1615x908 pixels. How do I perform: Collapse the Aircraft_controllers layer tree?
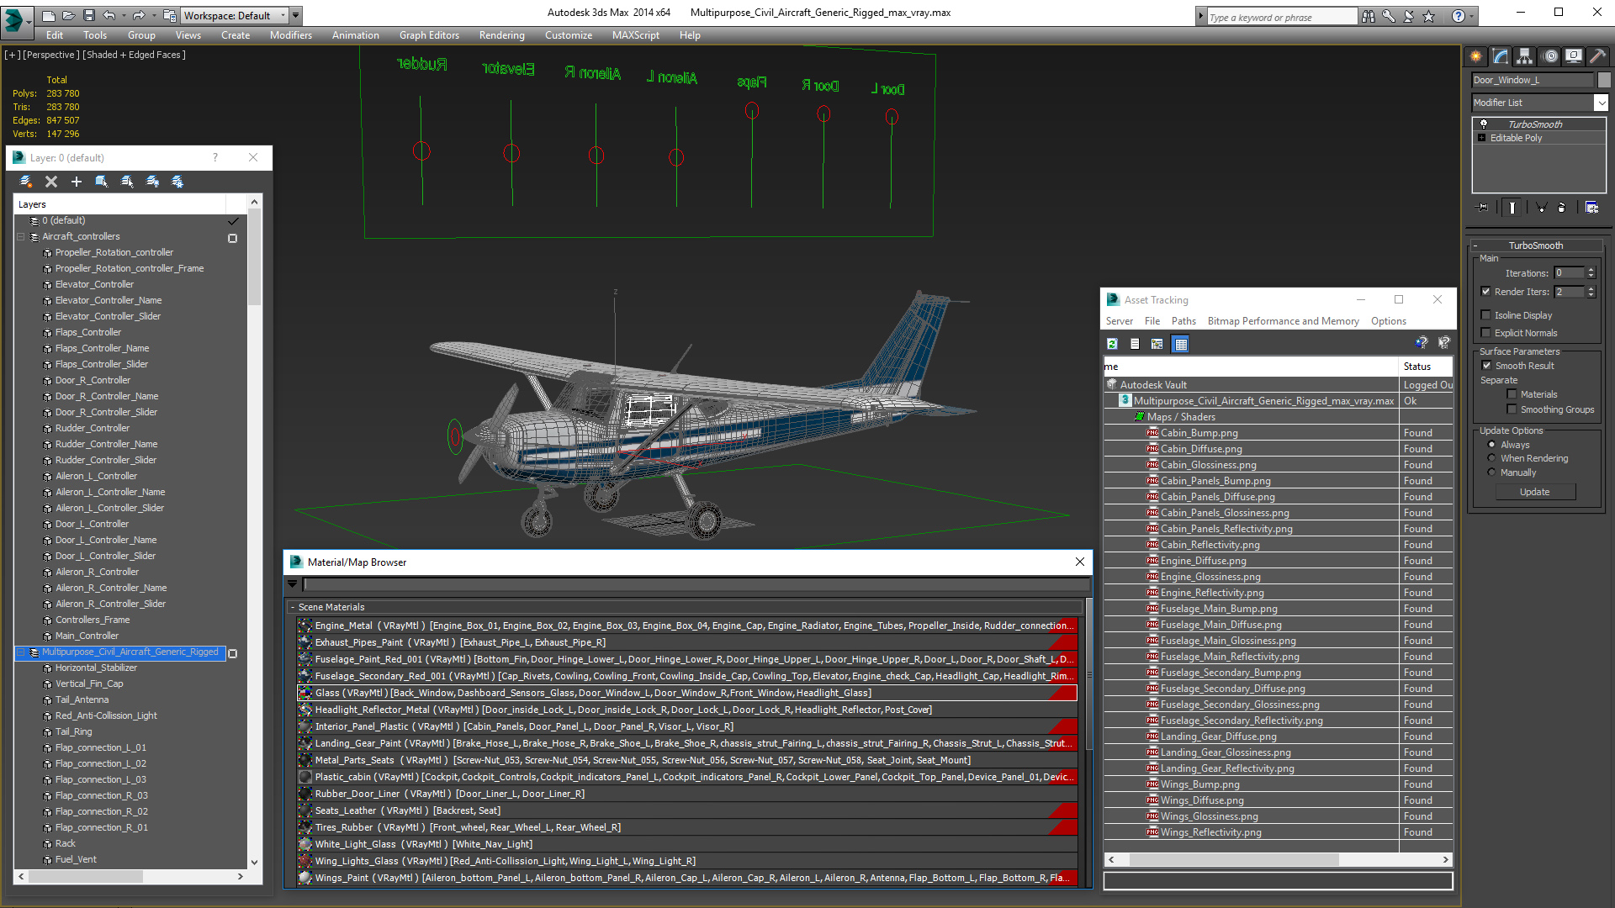pyautogui.click(x=21, y=236)
